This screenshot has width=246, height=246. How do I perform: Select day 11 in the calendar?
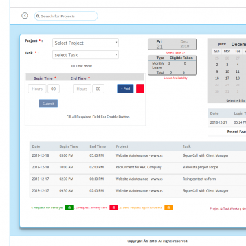click(x=238, y=71)
